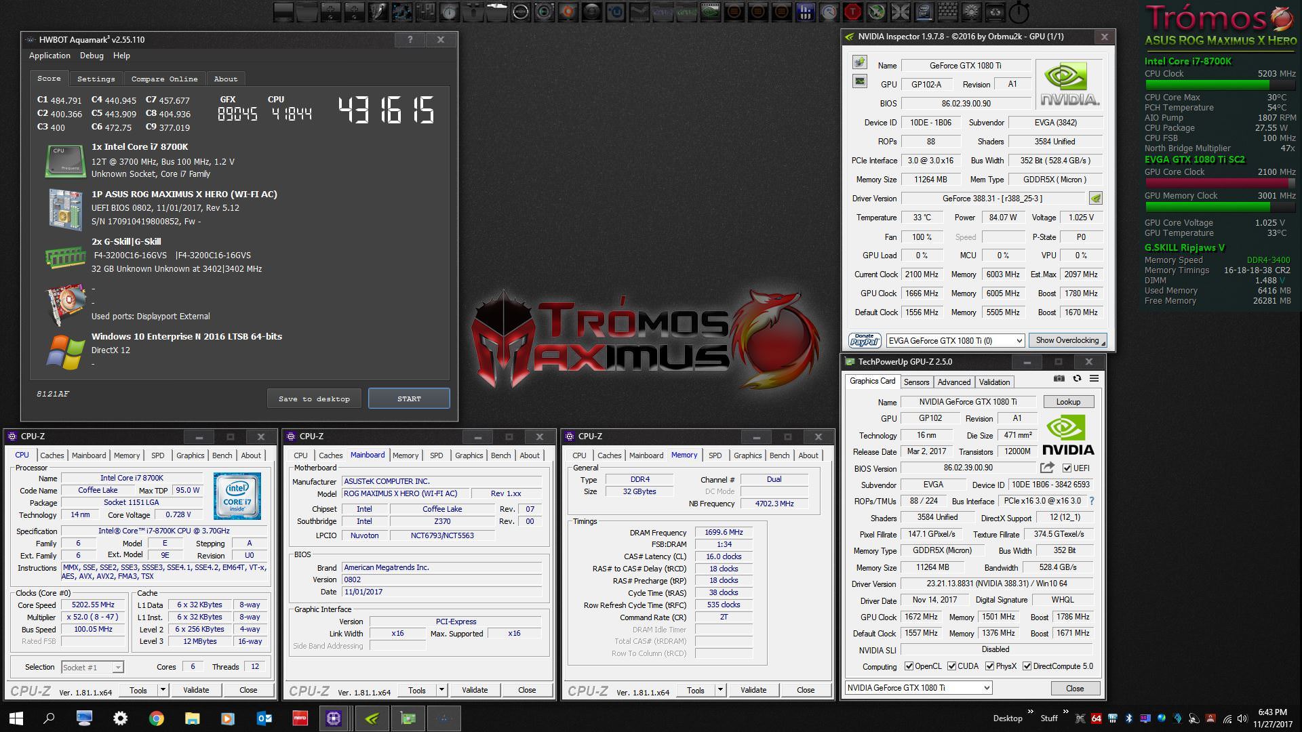Toggle the CUDA checkbox in GPU-Z
Viewport: 1302px width, 732px height.
[952, 666]
